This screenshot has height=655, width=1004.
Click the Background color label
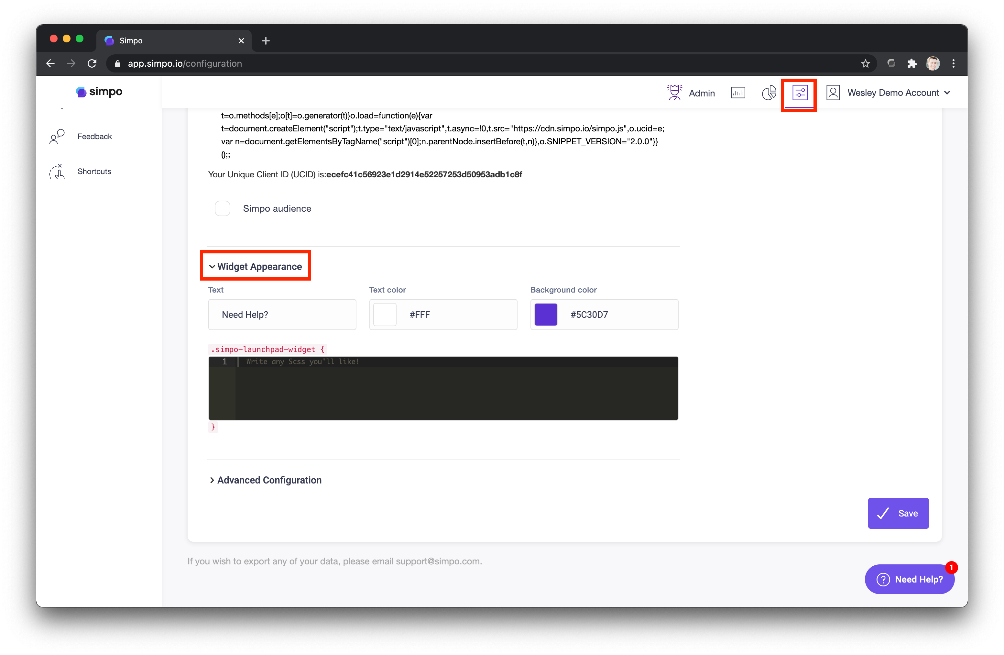pos(563,290)
